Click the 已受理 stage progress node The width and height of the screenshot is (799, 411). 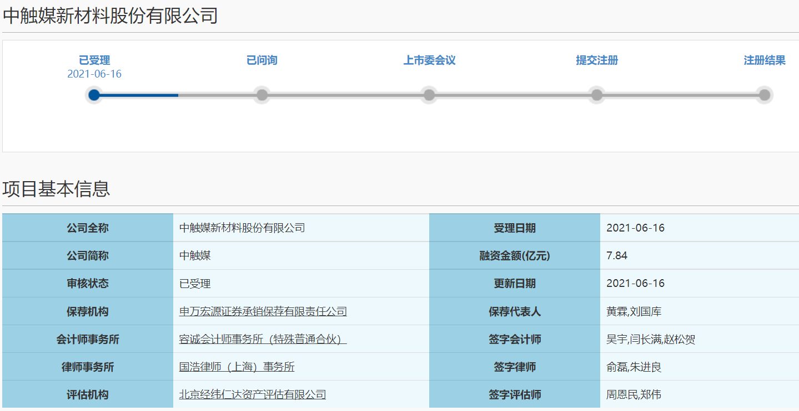94,95
